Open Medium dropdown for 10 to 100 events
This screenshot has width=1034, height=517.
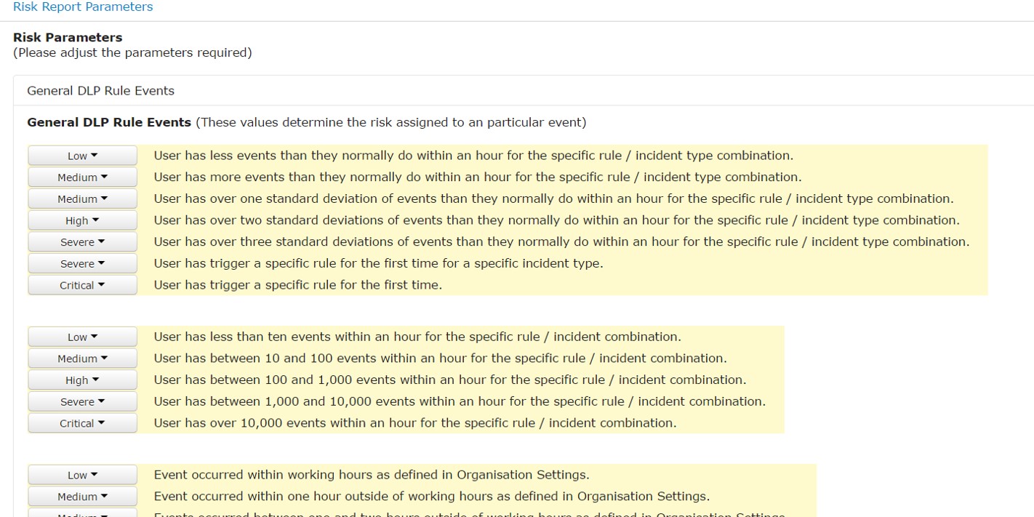(x=82, y=358)
